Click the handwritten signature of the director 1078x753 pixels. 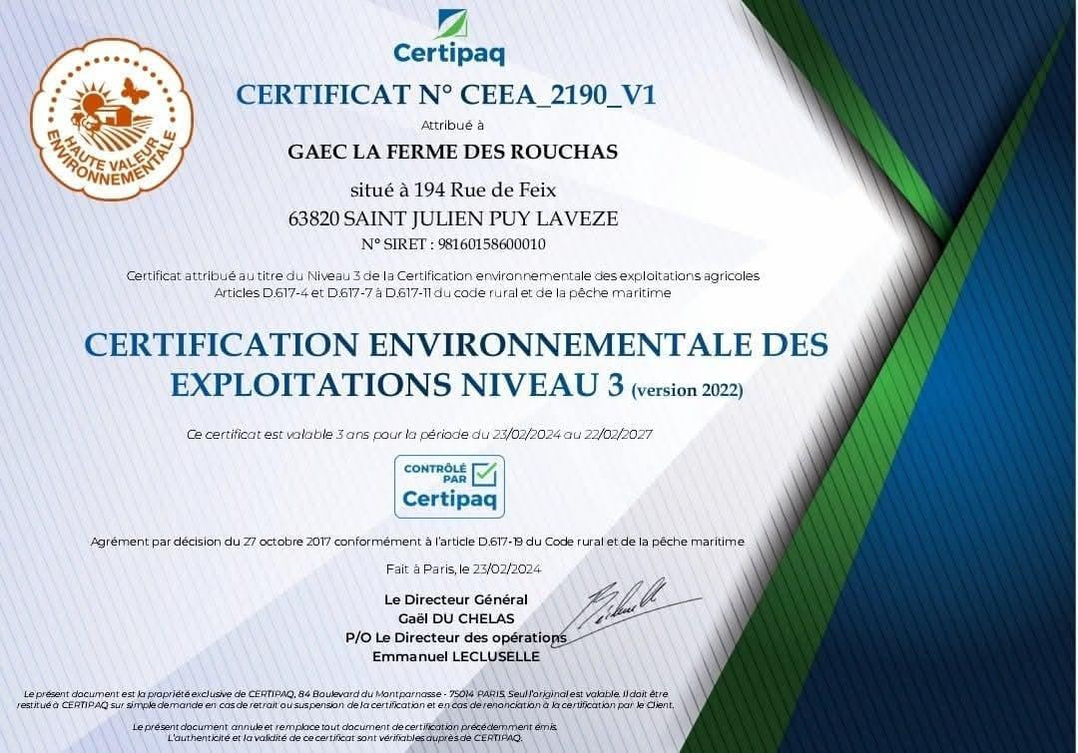(629, 610)
